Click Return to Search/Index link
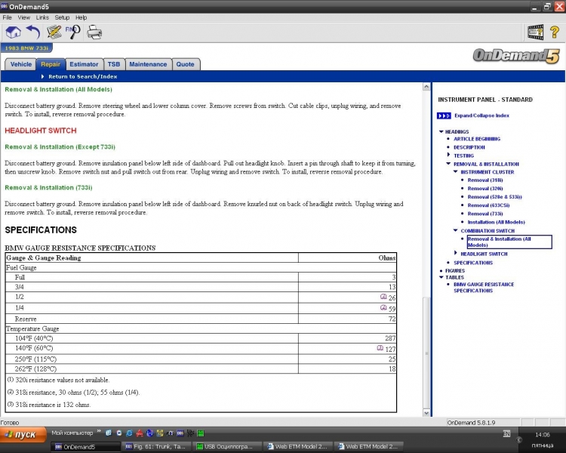Image resolution: width=566 pixels, height=453 pixels. 82,76
